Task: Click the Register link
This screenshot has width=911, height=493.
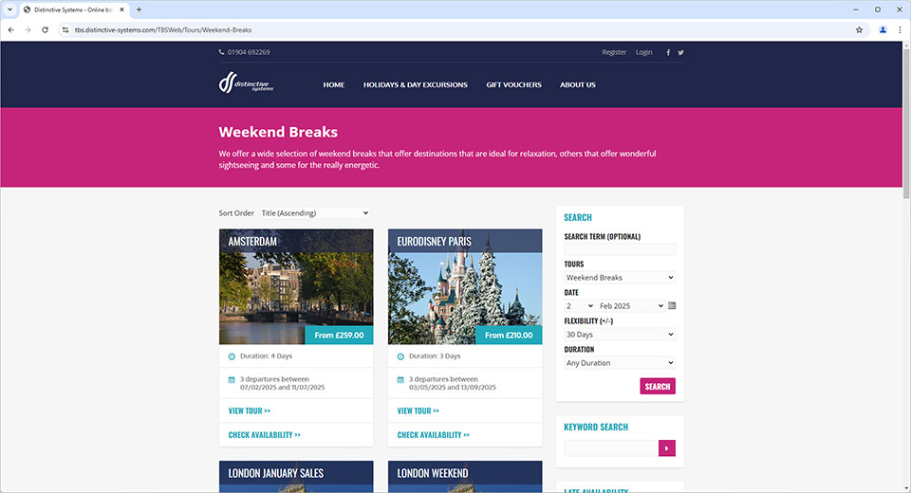Action: pyautogui.click(x=614, y=52)
